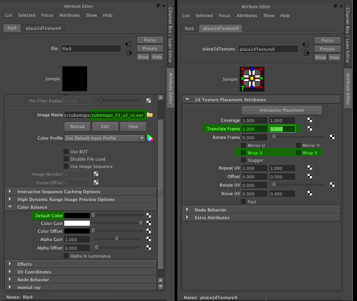Toggle Alpha Is Luminance checkbox
The height and width of the screenshot is (301, 357).
point(66,256)
